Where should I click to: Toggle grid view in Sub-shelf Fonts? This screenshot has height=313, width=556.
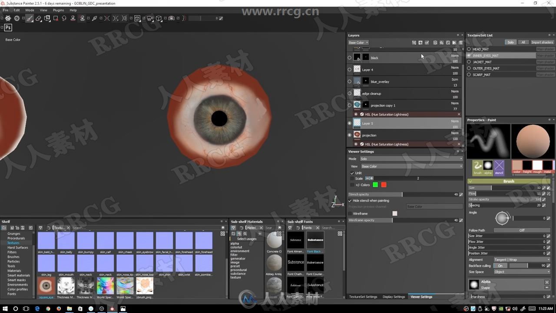340,233
